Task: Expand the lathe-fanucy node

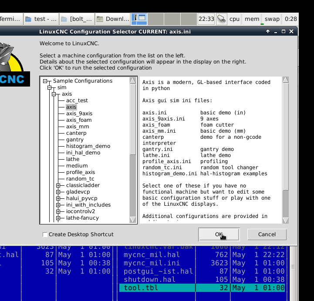Action: coord(58,218)
